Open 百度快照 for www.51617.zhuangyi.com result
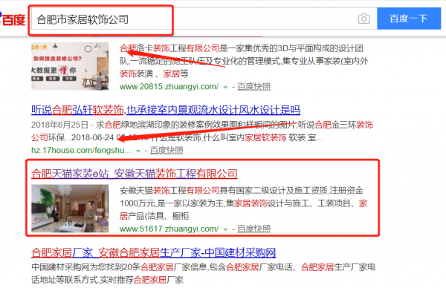Image resolution: width=446 pixels, height=288 pixels. (253, 229)
